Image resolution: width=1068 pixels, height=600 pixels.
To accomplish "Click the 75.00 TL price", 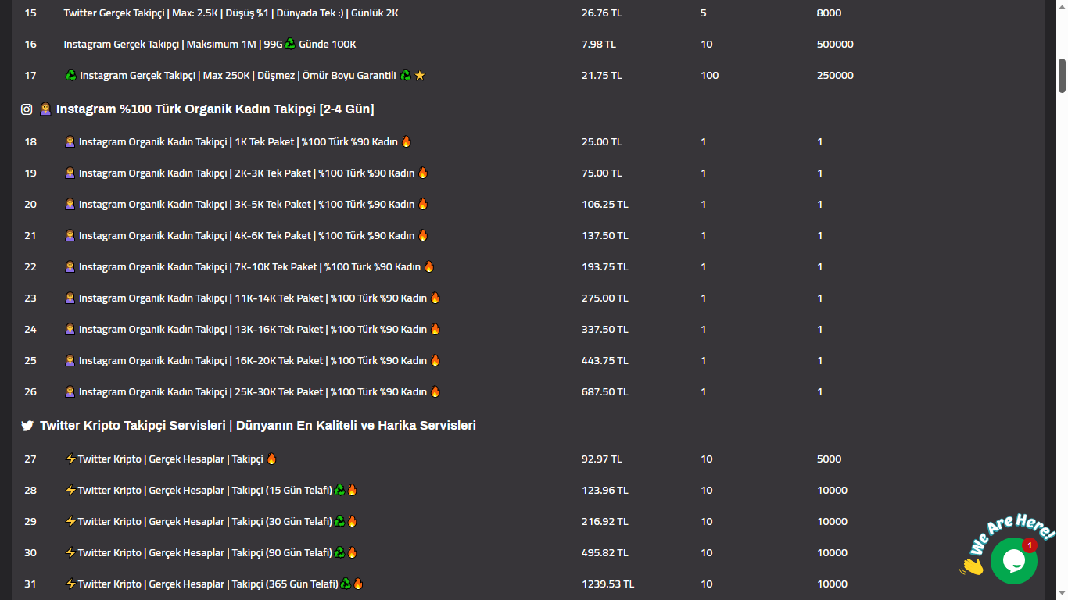I will (x=602, y=173).
